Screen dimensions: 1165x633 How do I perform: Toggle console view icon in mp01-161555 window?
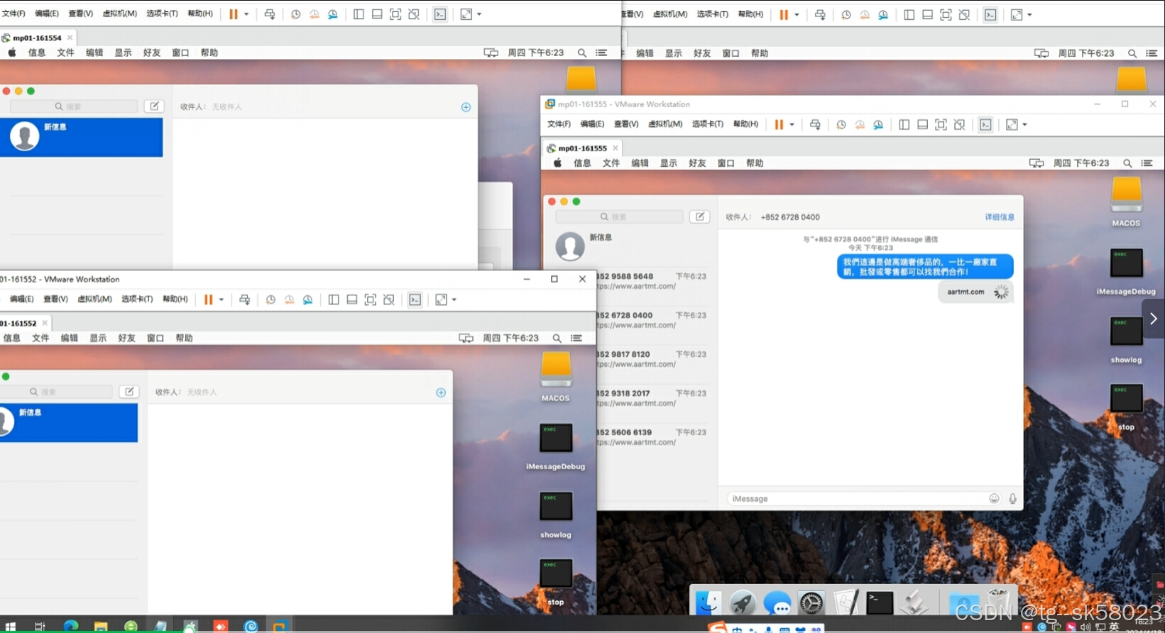pyautogui.click(x=985, y=124)
